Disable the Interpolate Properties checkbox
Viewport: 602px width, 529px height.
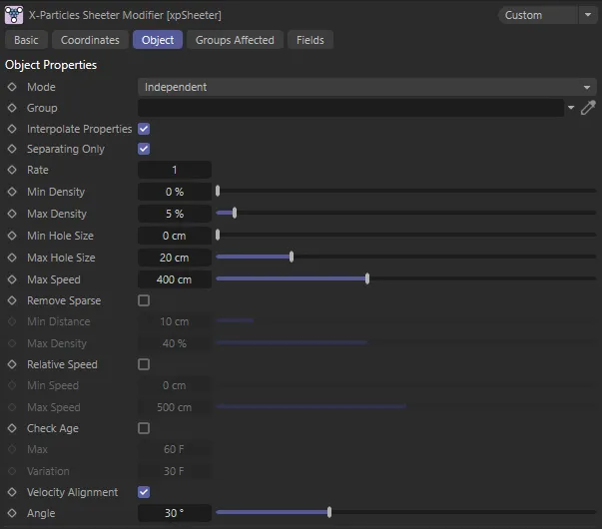click(x=144, y=129)
